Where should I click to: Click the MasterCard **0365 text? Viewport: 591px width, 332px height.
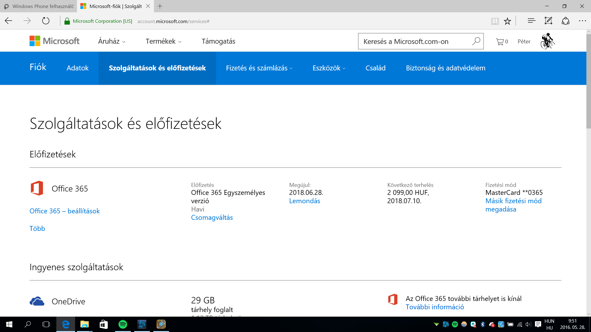click(x=514, y=192)
